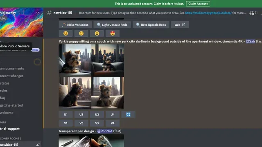Open the Web external link button
The height and width of the screenshot is (147, 262).
pos(180,24)
